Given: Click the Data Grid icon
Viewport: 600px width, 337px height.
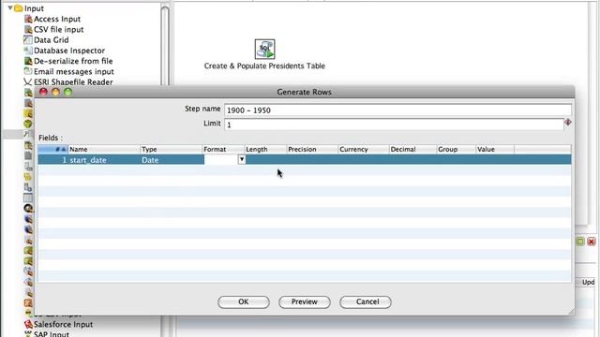Looking at the screenshot, I should click(x=28, y=39).
